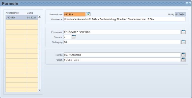Image resolution: width=192 pixels, height=98 pixels.
Task: Click the Bedingung field with 86
Action: 122,42
